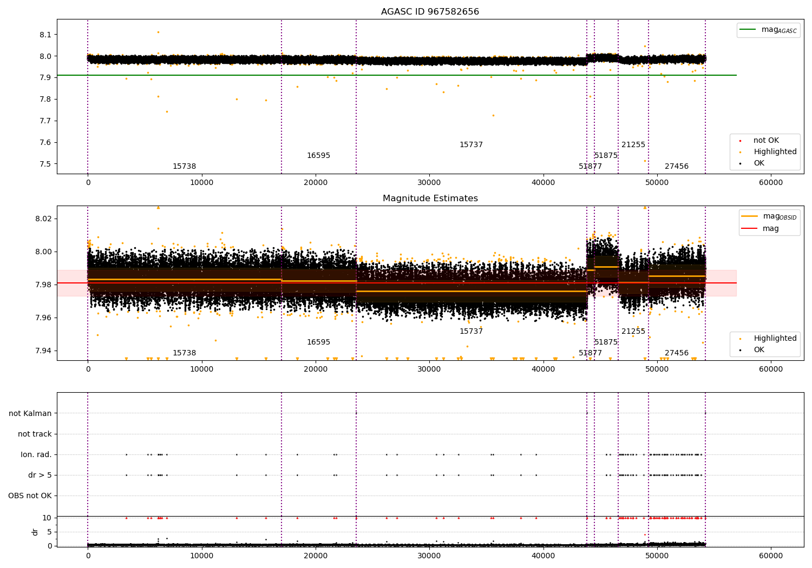Click obsid label 15737 in the top plot

(471, 145)
